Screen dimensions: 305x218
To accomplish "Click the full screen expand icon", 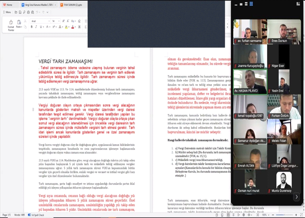I will coord(301,215).
